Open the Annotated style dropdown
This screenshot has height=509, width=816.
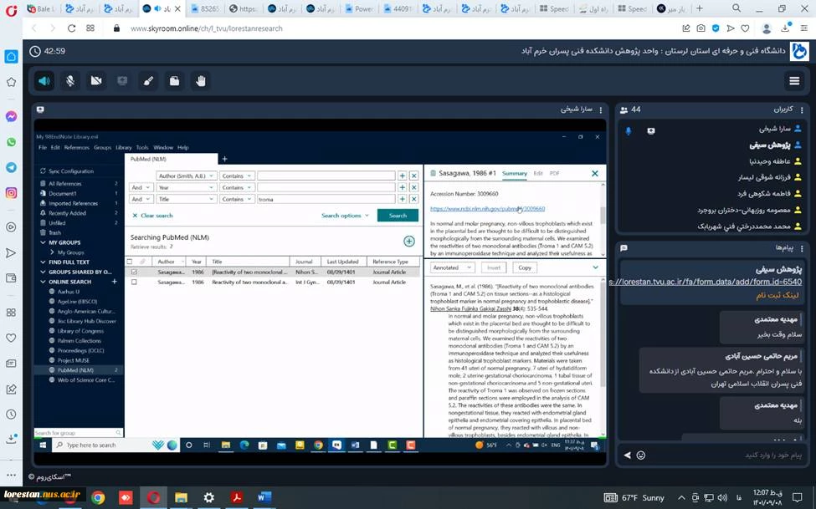[x=452, y=267]
